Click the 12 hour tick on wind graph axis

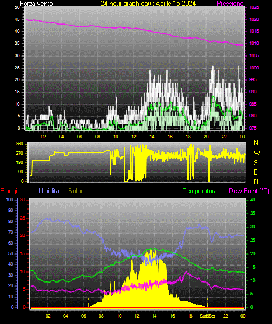pos(134,137)
